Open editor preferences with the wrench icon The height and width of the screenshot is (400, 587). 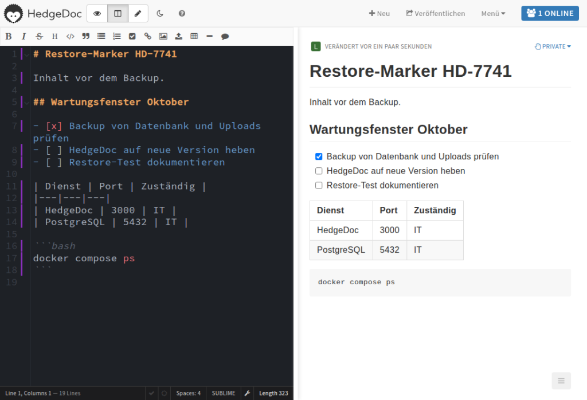pyautogui.click(x=247, y=393)
